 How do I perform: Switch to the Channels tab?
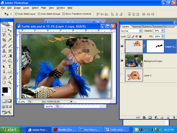click(x=137, y=27)
